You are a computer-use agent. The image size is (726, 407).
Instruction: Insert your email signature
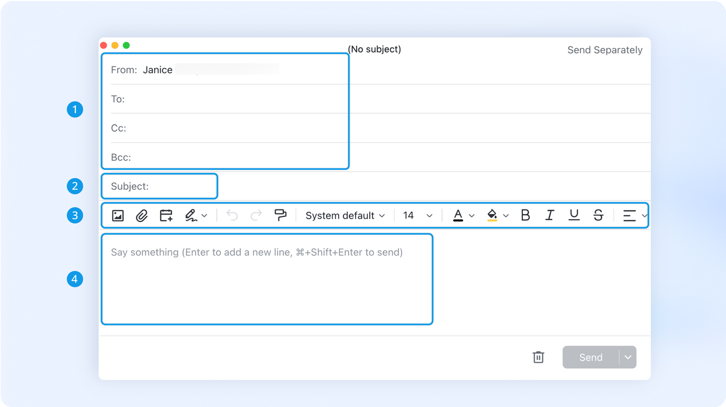pyautogui.click(x=192, y=215)
